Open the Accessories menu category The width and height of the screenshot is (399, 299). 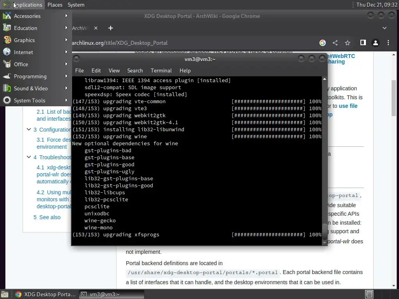click(x=36, y=16)
